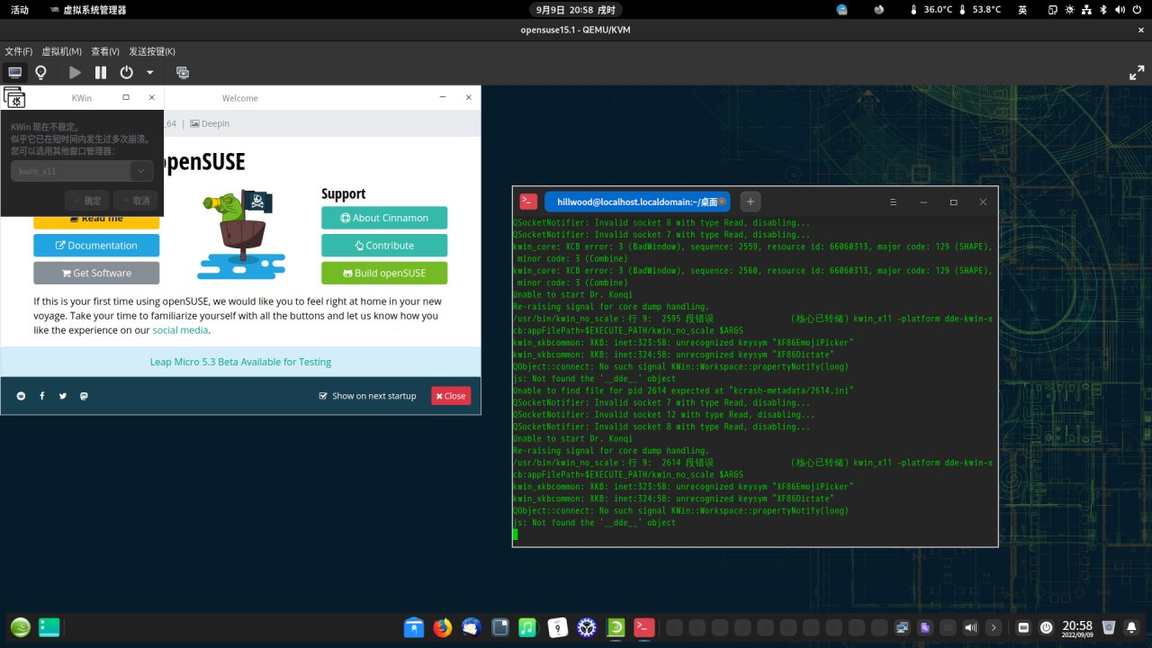The height and width of the screenshot is (648, 1152).
Task: Switch input language with the 英 tray indicator
Action: 1021,10
